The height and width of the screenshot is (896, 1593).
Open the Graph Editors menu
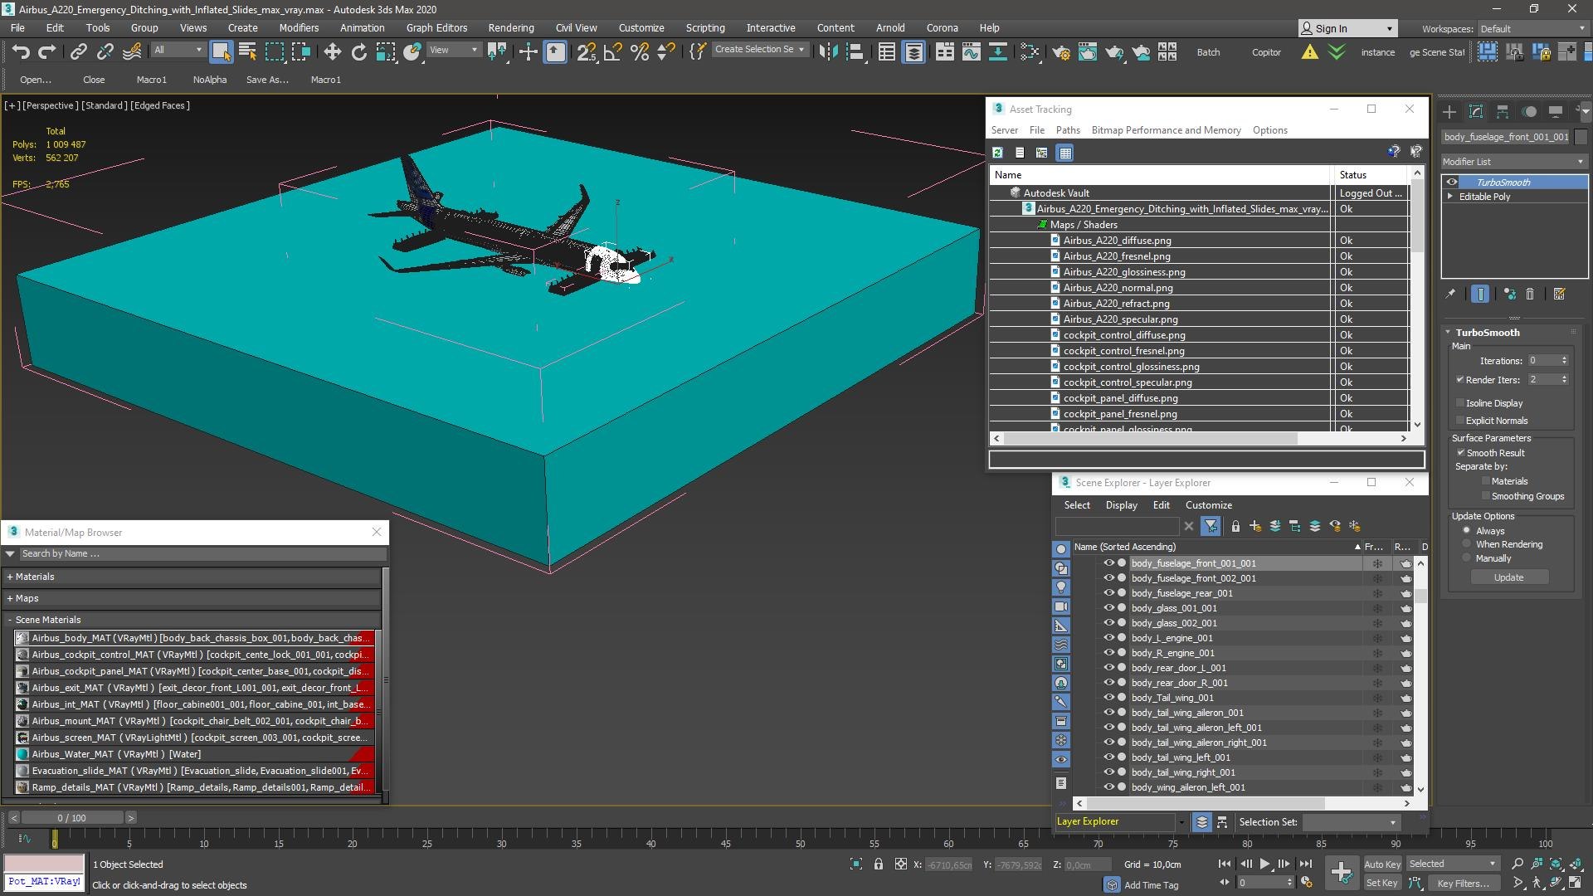[436, 28]
